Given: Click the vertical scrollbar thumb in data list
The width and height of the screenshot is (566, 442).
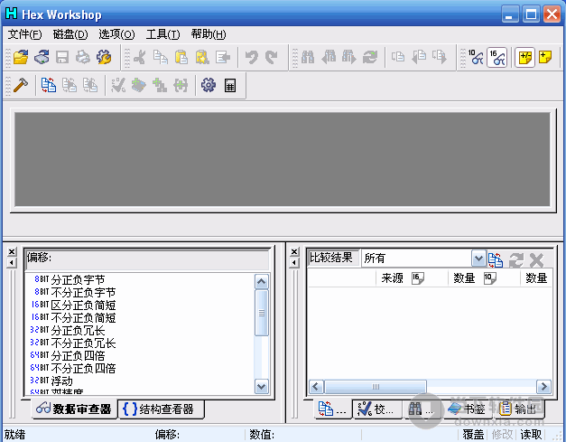Looking at the screenshot, I should tap(262, 313).
